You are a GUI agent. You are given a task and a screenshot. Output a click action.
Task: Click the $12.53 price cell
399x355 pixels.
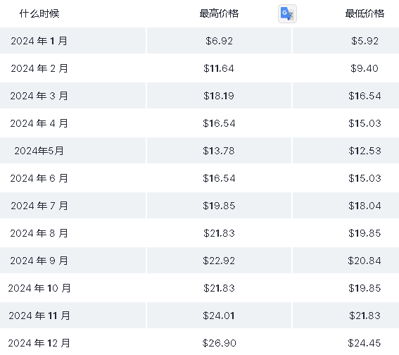(365, 151)
